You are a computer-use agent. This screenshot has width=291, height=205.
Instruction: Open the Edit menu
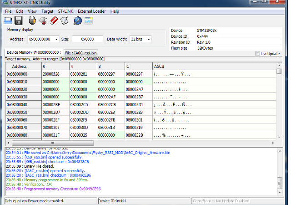[20, 11]
